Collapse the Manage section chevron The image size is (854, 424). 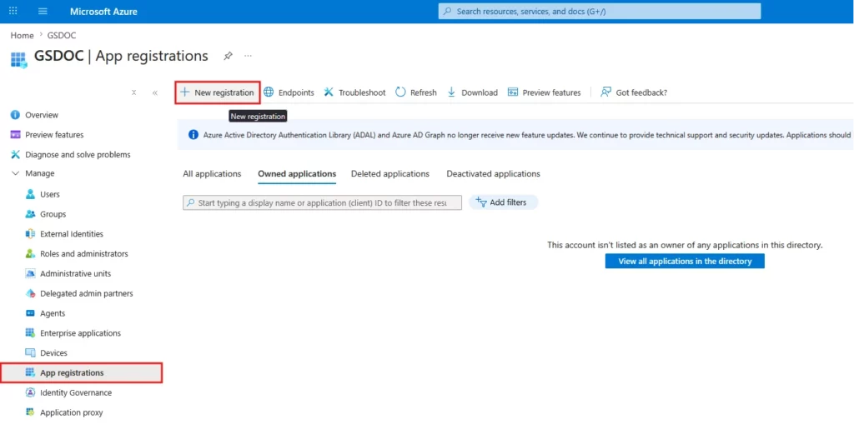pos(15,173)
